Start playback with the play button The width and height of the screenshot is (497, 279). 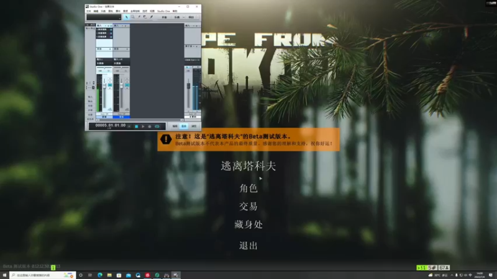(143, 126)
